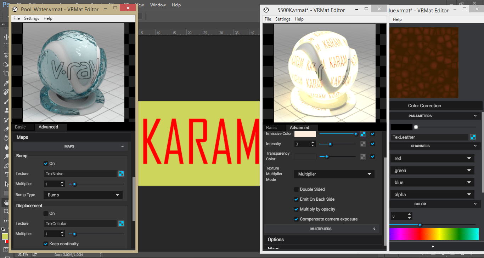This screenshot has width=484, height=258.
Task: Toggle the Emissive Color enable checkbox
Action: pyautogui.click(x=372, y=134)
